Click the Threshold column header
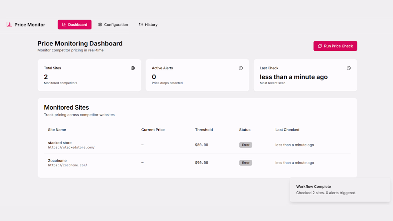 click(x=204, y=130)
